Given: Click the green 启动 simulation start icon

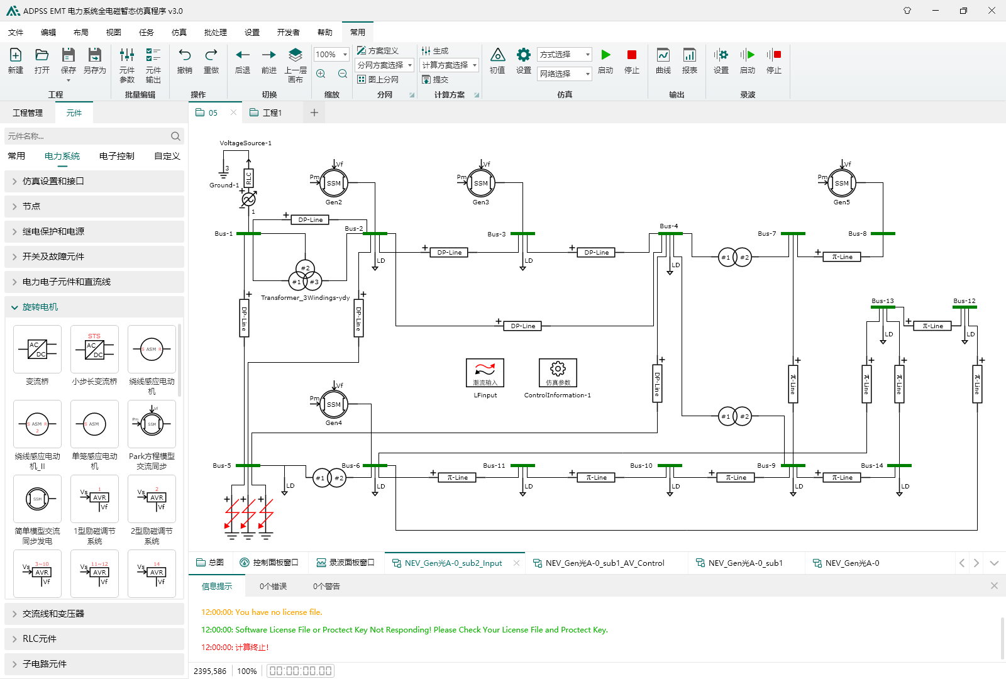Looking at the screenshot, I should coord(605,55).
